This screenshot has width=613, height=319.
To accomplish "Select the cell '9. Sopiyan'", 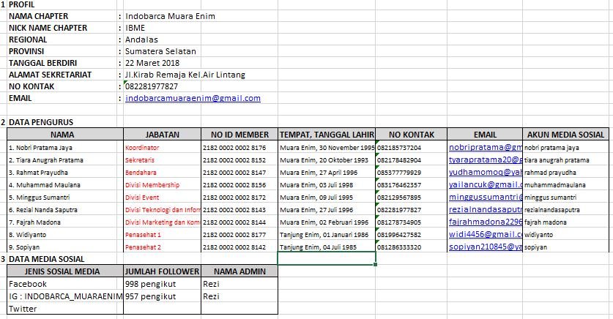I will pos(65,247).
